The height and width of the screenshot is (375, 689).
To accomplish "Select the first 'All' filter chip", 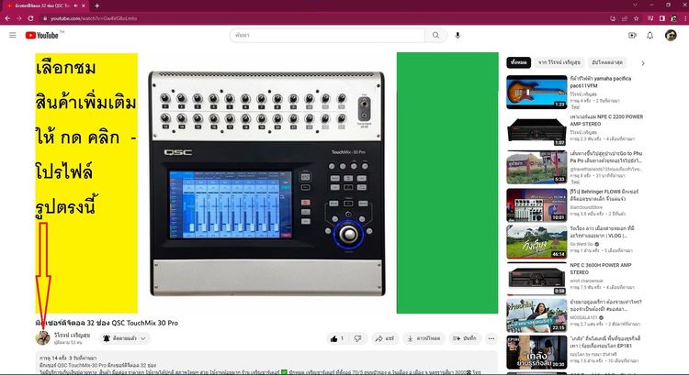I will click(518, 62).
